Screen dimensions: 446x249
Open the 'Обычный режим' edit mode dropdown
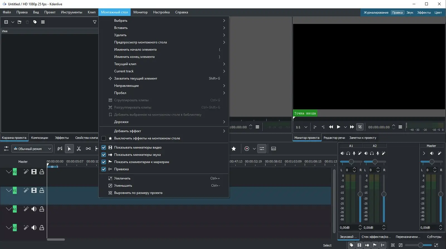click(x=32, y=149)
